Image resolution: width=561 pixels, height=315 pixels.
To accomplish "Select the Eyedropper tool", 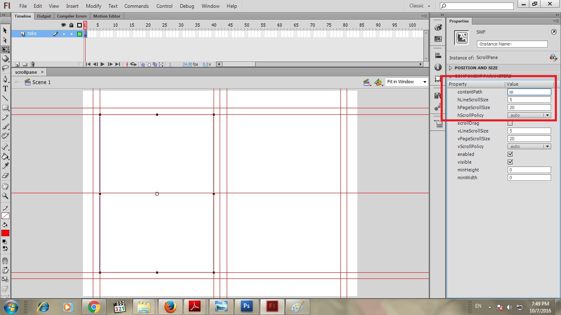I will (x=5, y=166).
